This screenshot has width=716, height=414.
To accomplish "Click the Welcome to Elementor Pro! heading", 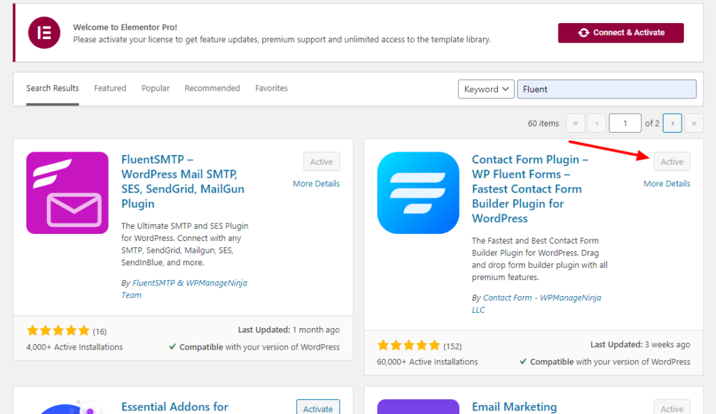I will [x=125, y=27].
